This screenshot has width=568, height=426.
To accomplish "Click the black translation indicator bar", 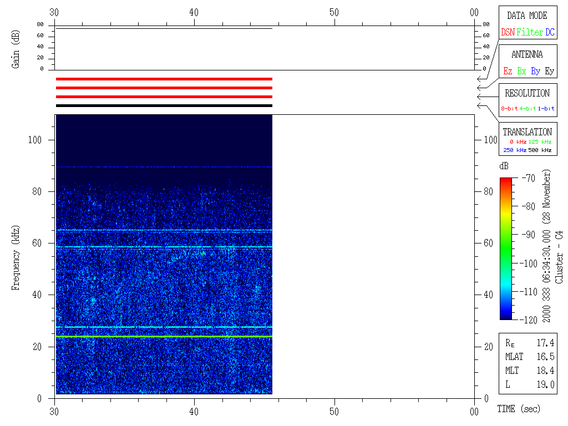I will pyautogui.click(x=164, y=105).
